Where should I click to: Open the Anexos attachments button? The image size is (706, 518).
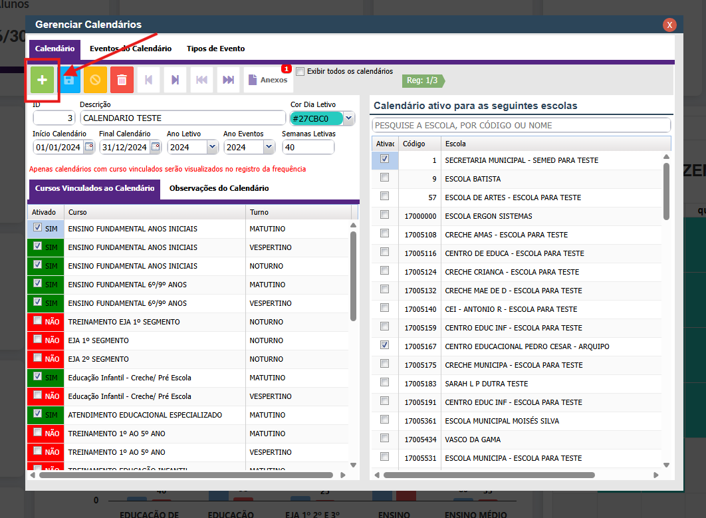[268, 80]
